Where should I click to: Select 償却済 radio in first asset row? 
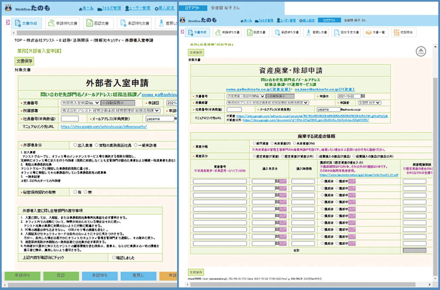point(322,181)
